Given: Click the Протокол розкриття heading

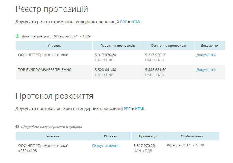Looking at the screenshot, I should click(54, 96).
